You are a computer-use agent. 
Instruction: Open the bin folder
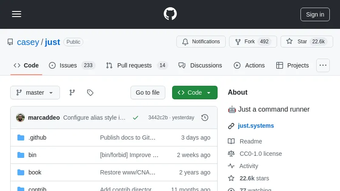(x=32, y=155)
